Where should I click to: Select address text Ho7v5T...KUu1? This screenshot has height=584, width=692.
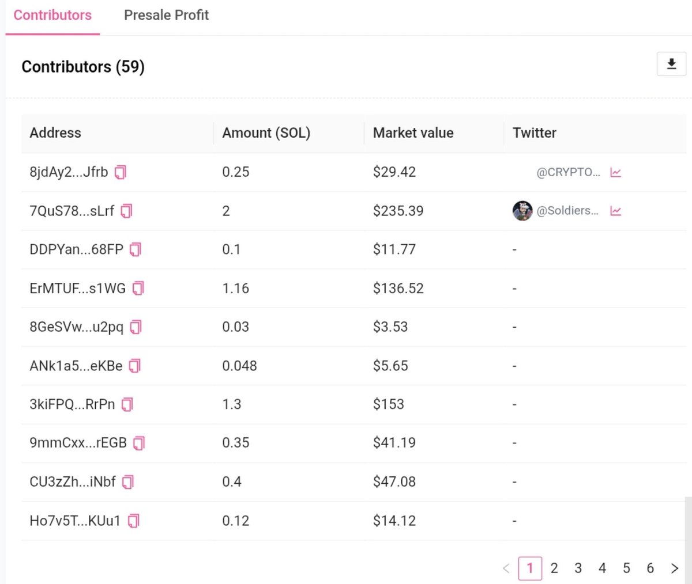(x=75, y=521)
